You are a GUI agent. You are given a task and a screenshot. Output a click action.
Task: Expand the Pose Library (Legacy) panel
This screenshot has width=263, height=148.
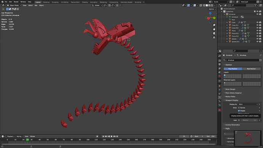click(x=233, y=93)
